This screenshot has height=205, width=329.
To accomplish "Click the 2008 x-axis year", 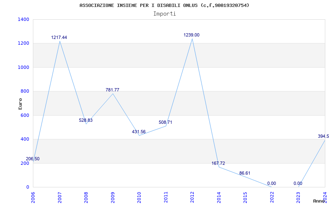I will click(x=86, y=197).
